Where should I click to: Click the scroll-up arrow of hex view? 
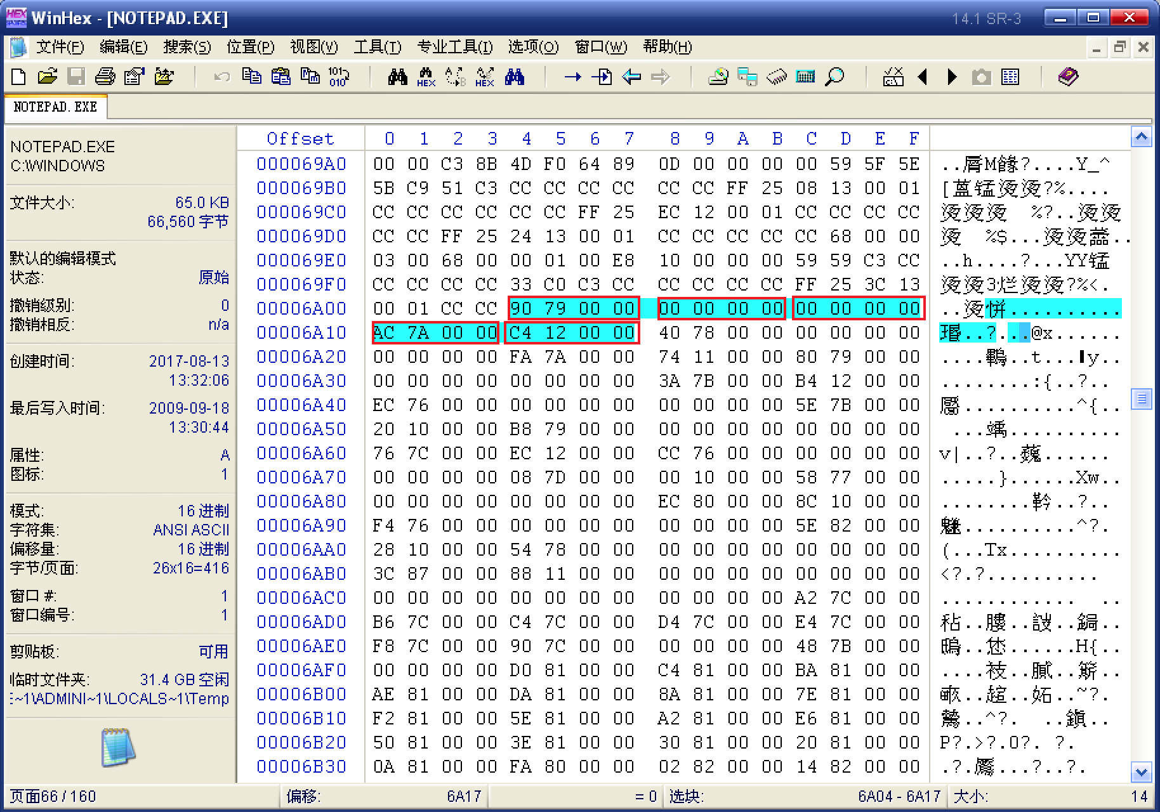1141,137
